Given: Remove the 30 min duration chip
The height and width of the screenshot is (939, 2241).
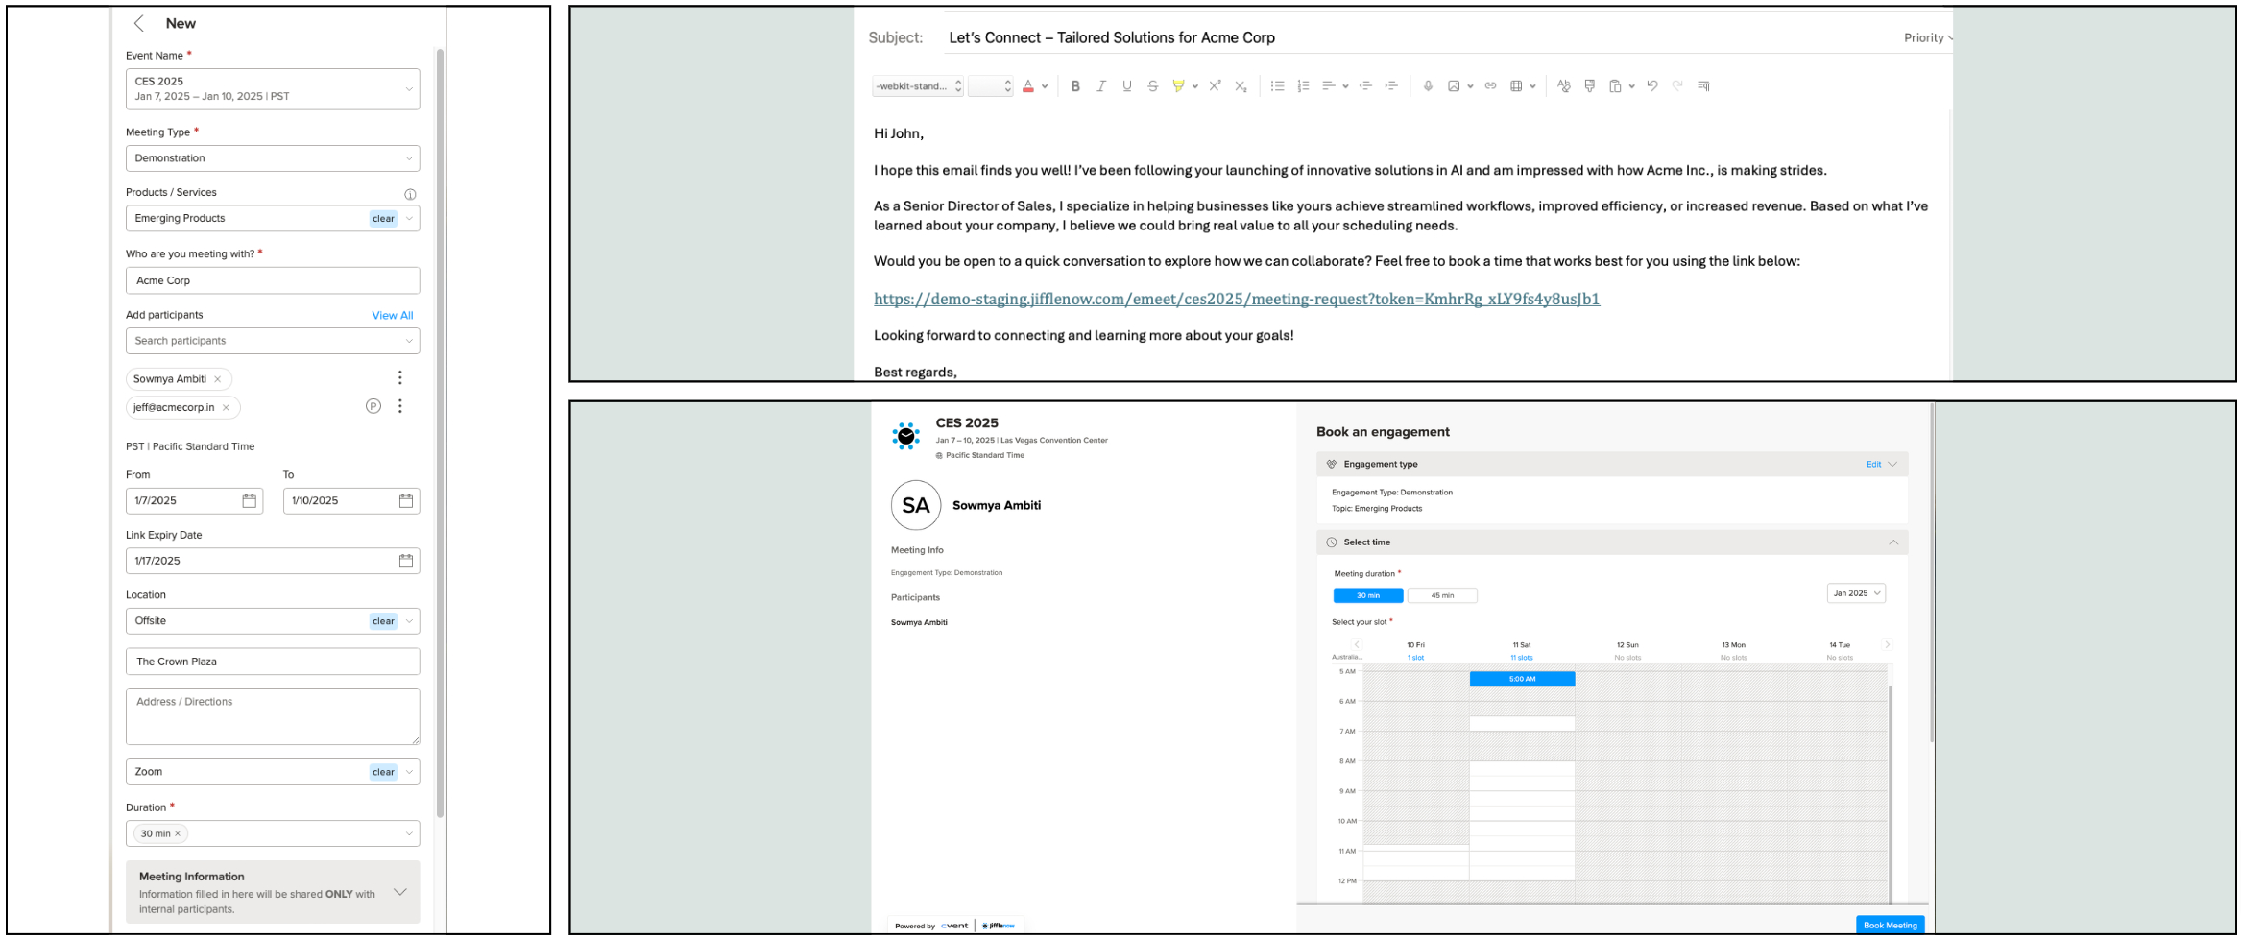Looking at the screenshot, I should [x=178, y=833].
